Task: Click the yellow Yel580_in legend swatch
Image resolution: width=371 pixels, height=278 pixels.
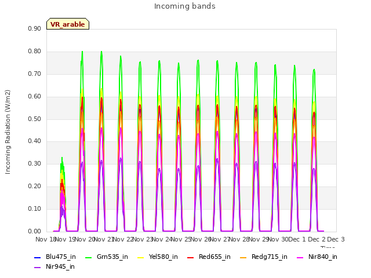Action: click(x=140, y=257)
